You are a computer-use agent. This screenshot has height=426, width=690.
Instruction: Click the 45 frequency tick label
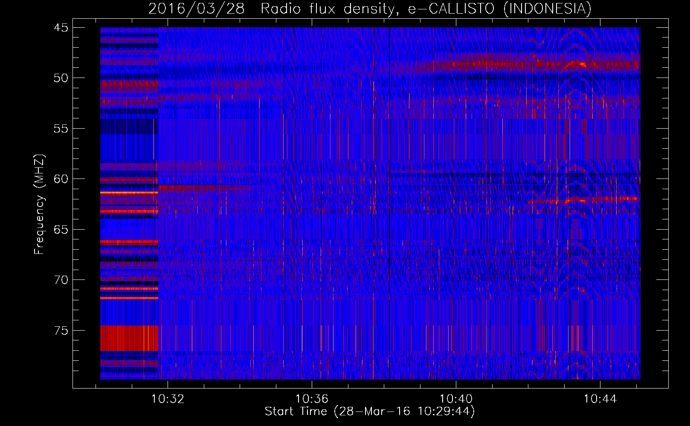61,28
